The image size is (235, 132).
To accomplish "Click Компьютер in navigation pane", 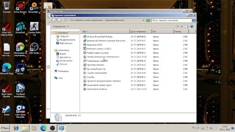I will [63, 71].
